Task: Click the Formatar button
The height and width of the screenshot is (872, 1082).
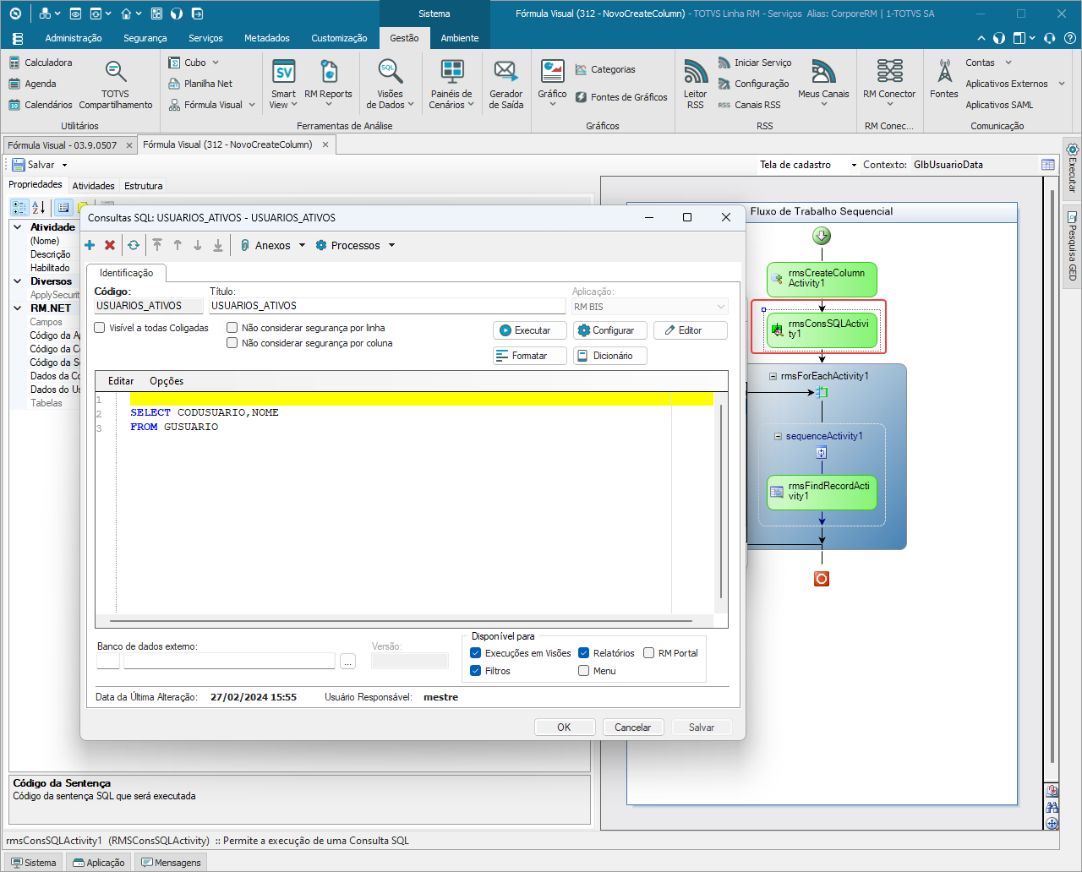Action: 530,356
